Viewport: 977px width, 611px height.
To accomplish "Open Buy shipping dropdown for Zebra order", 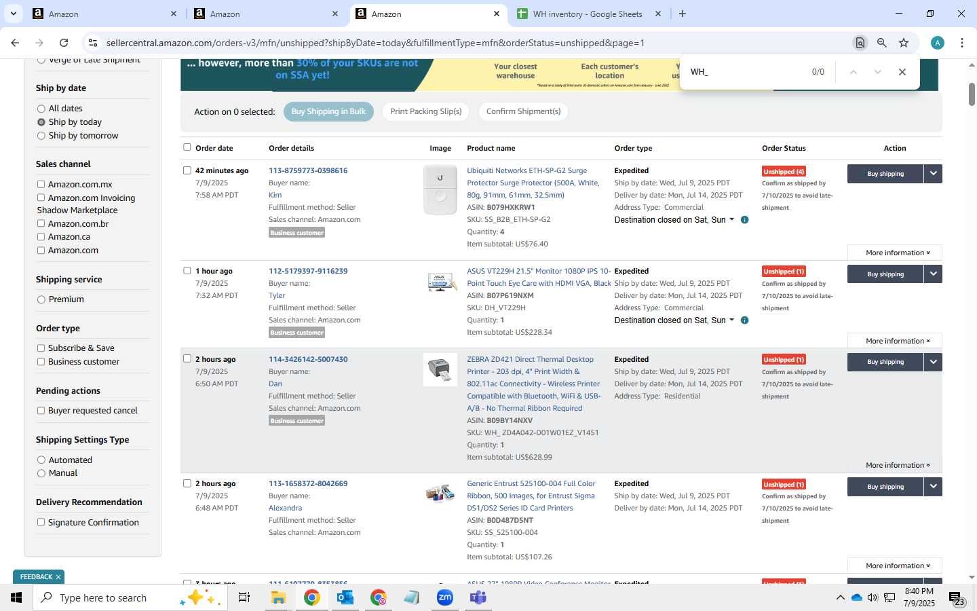I will click(933, 363).
